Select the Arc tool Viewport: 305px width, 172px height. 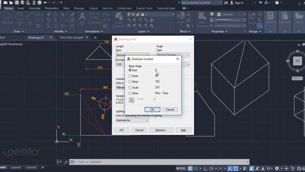[30, 18]
